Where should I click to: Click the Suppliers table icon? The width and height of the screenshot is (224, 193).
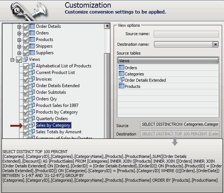pyautogui.click(x=32, y=53)
